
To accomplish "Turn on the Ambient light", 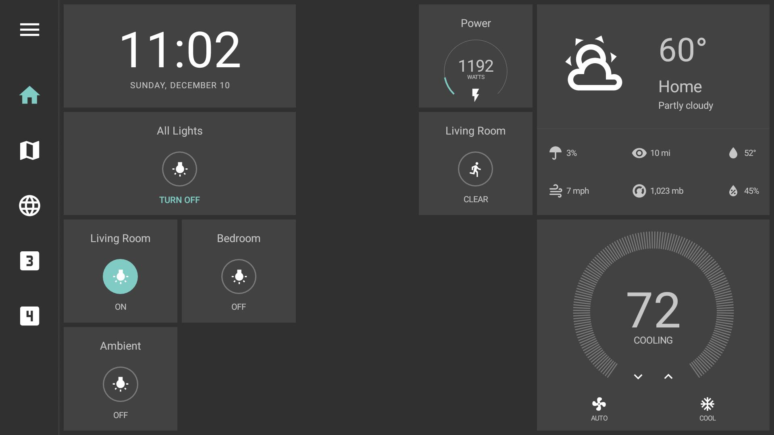I will pos(120,384).
